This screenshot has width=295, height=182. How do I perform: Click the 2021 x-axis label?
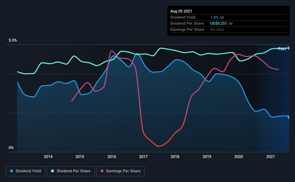pos(271,157)
